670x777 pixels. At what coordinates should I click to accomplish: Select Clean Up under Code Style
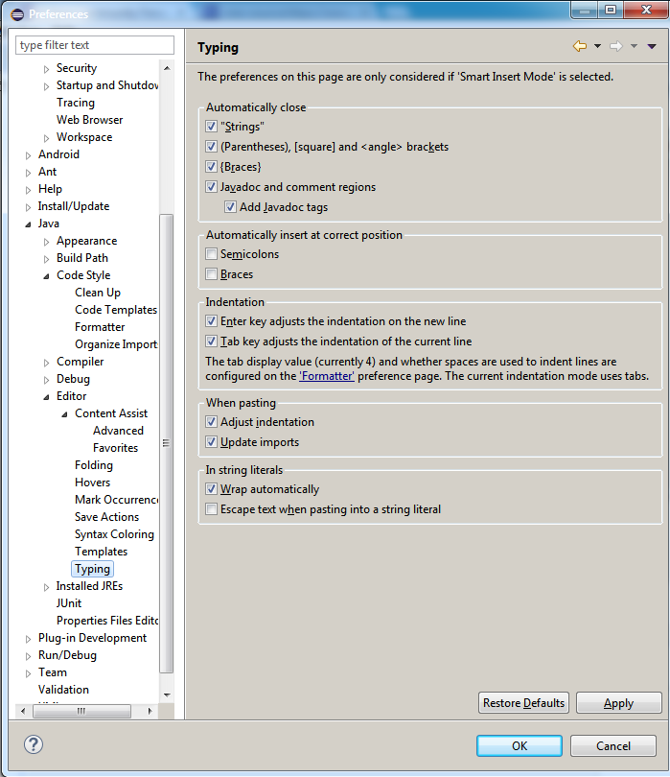(x=98, y=293)
